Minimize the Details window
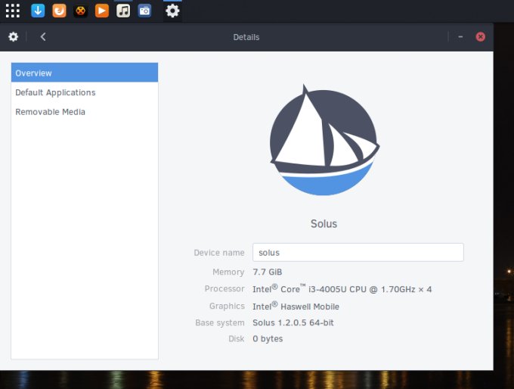This screenshot has width=514, height=389. click(x=460, y=37)
